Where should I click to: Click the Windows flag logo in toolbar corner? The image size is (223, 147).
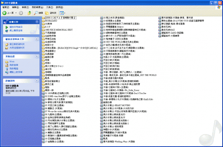pyautogui.click(x=219, y=7)
